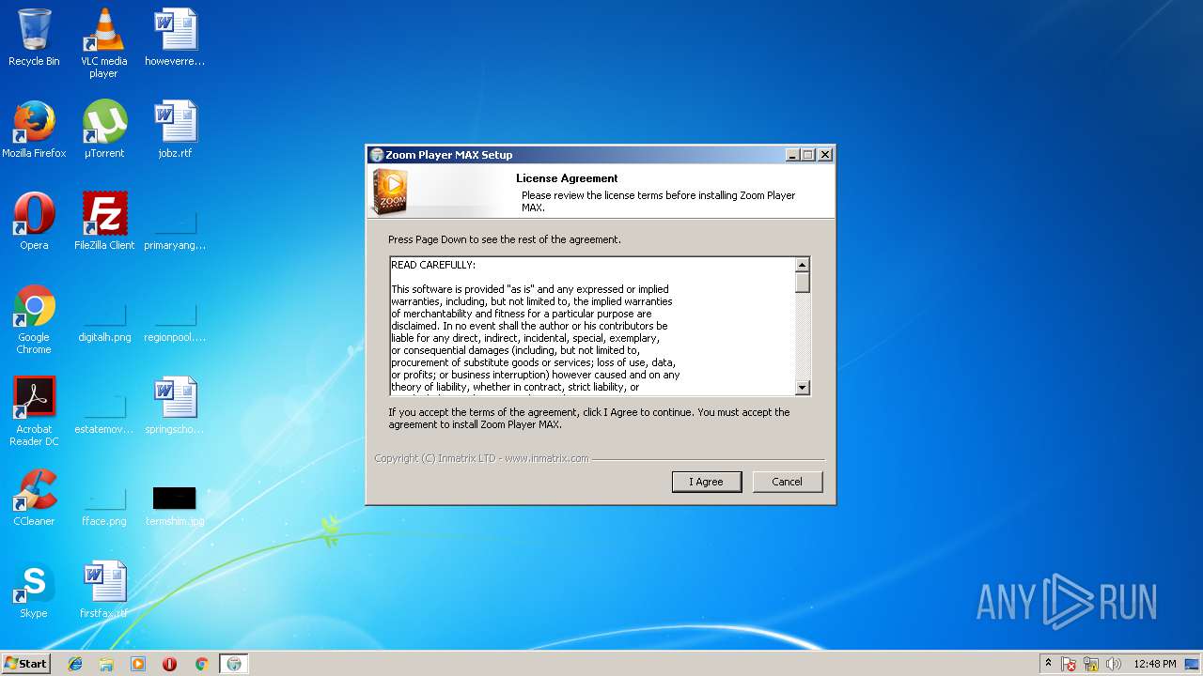Click the 'READ CAREFULLY:' text
Viewport: 1203px width, 676px height.
pos(433,265)
